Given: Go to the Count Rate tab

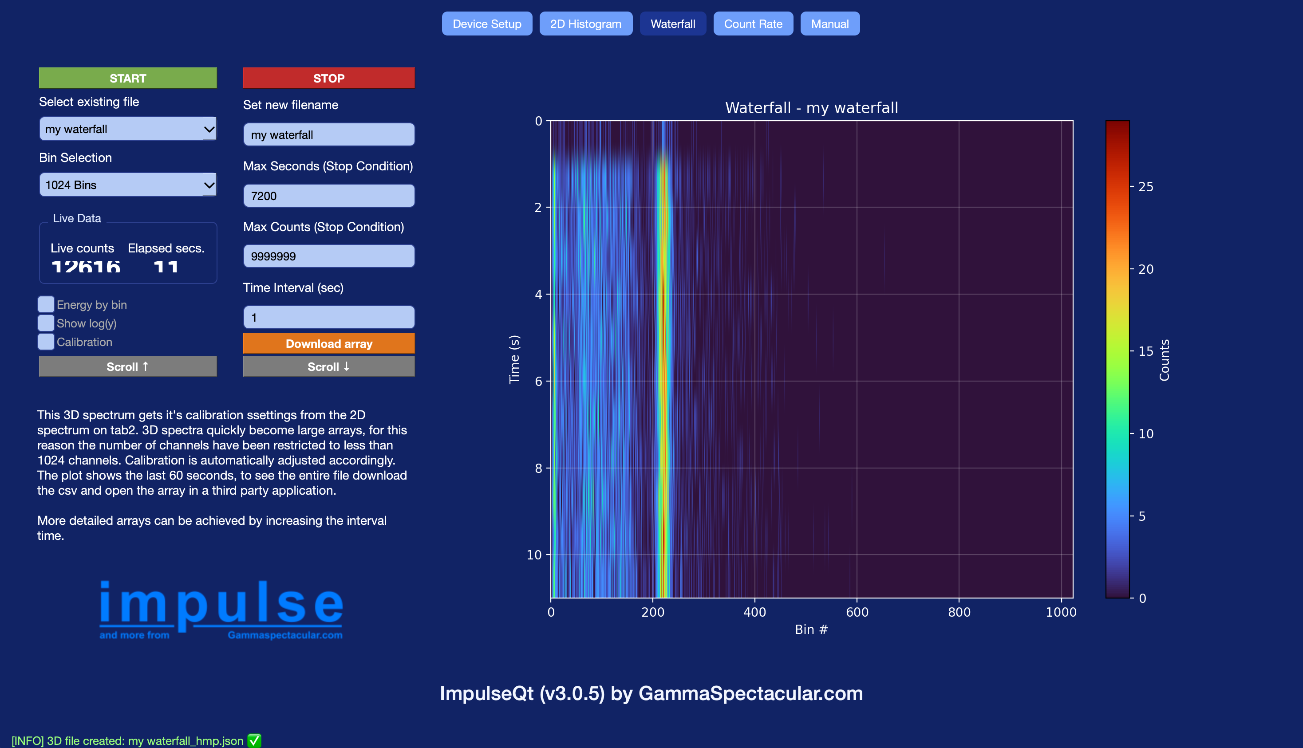Looking at the screenshot, I should click(x=753, y=24).
